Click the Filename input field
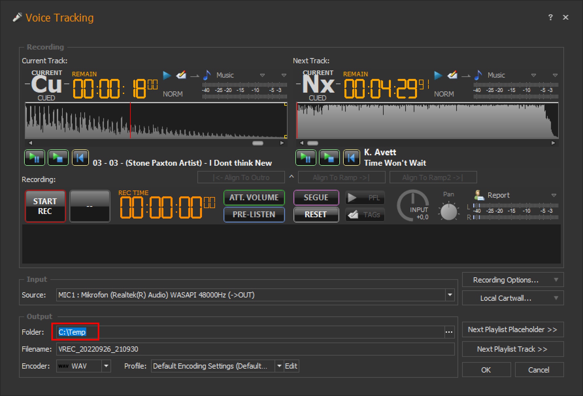The width and height of the screenshot is (583, 396). point(255,349)
